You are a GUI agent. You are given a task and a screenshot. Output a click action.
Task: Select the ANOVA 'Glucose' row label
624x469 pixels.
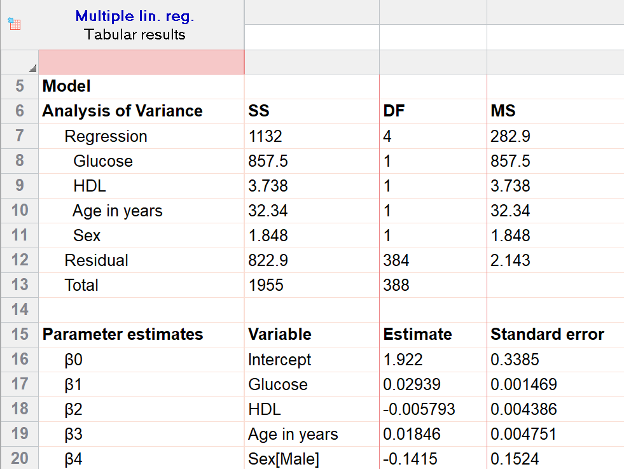103,161
